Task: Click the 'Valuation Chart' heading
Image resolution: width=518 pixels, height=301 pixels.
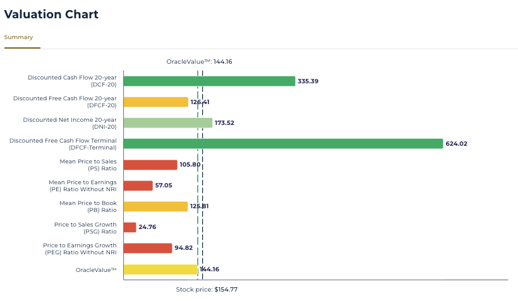Action: pos(51,14)
